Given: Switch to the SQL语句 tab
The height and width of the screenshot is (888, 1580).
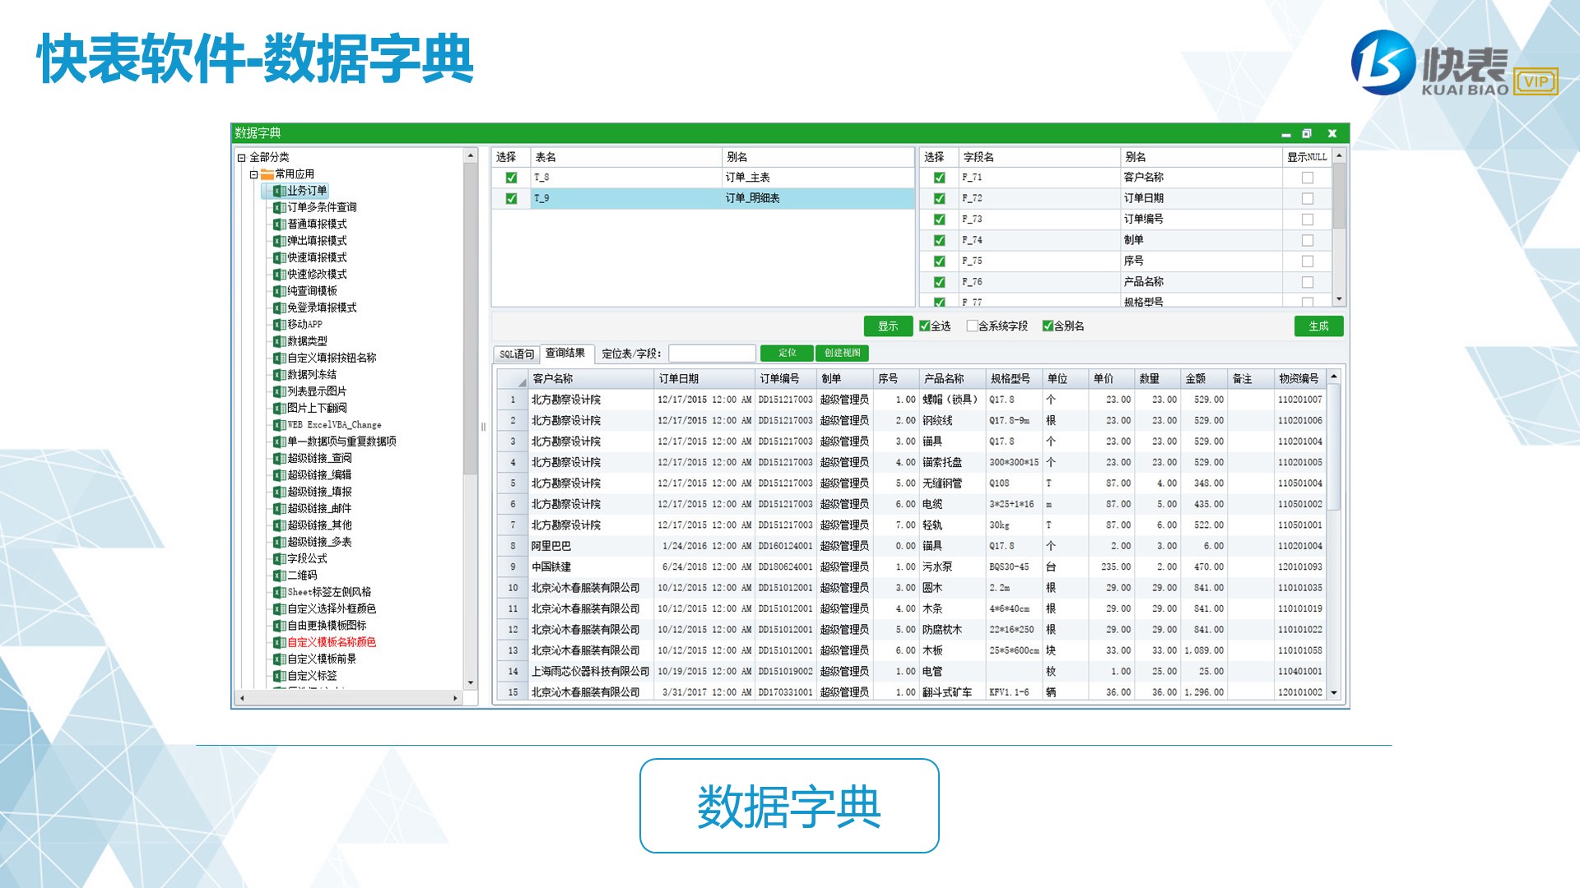Looking at the screenshot, I should click(517, 354).
